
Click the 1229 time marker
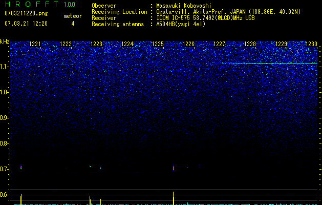(x=281, y=44)
